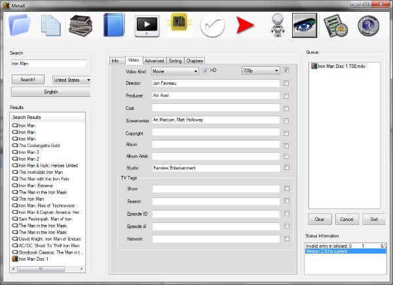This screenshot has height=285, width=393.
Task: Switch to the Advanced tab
Action: [155, 61]
